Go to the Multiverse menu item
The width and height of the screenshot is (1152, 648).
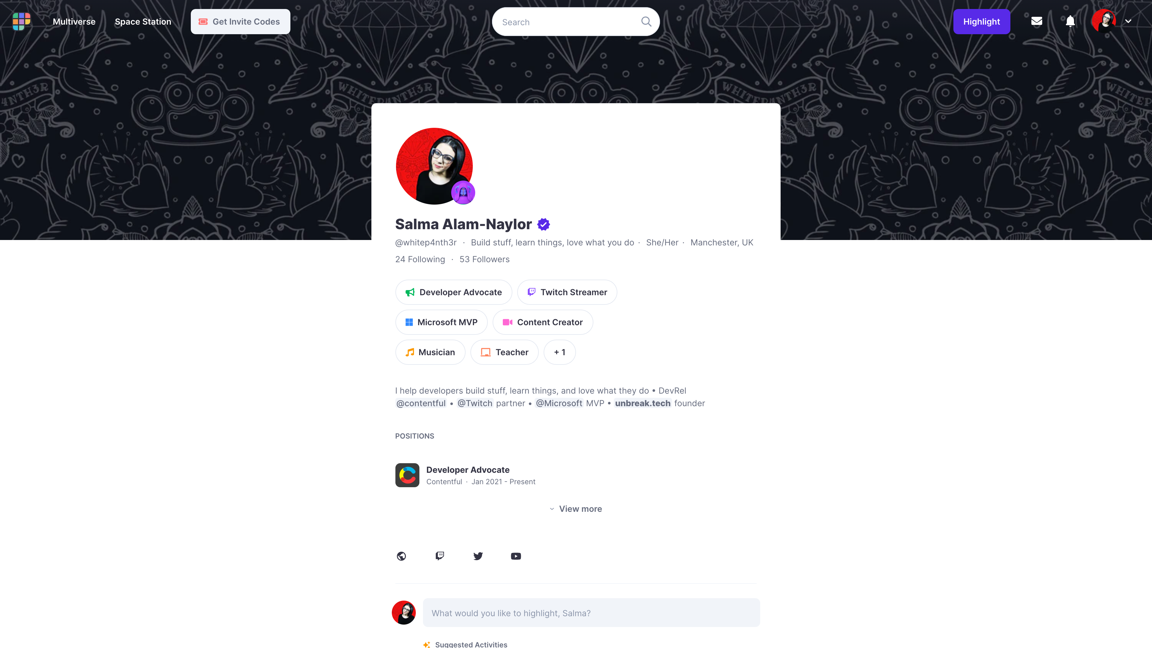(x=74, y=22)
